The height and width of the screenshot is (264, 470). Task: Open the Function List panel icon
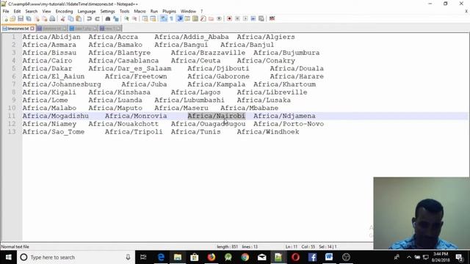[x=203, y=19]
